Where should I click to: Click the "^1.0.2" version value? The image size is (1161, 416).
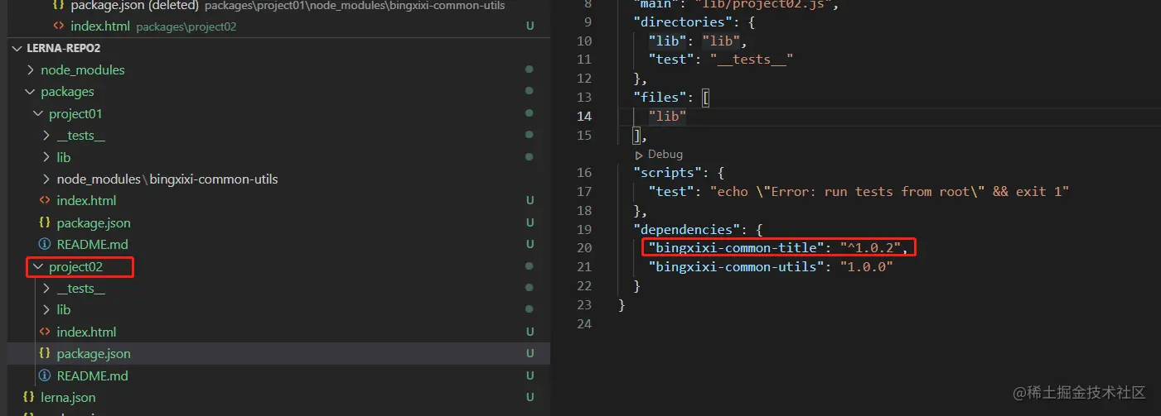[871, 248]
